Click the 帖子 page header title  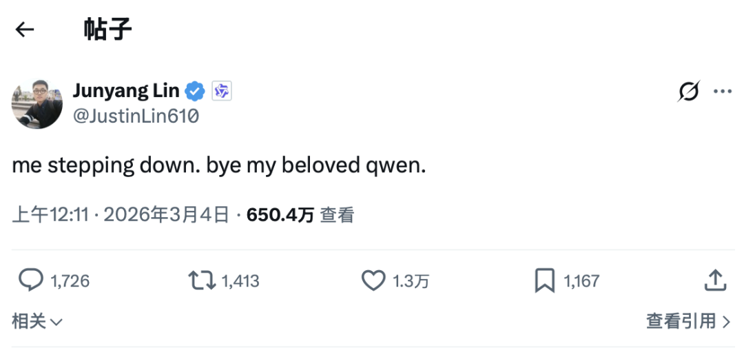coord(107,30)
